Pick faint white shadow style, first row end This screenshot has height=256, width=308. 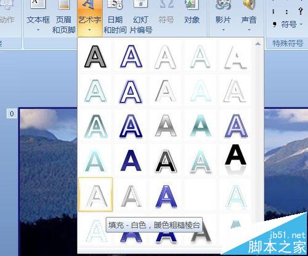pyautogui.click(x=235, y=57)
